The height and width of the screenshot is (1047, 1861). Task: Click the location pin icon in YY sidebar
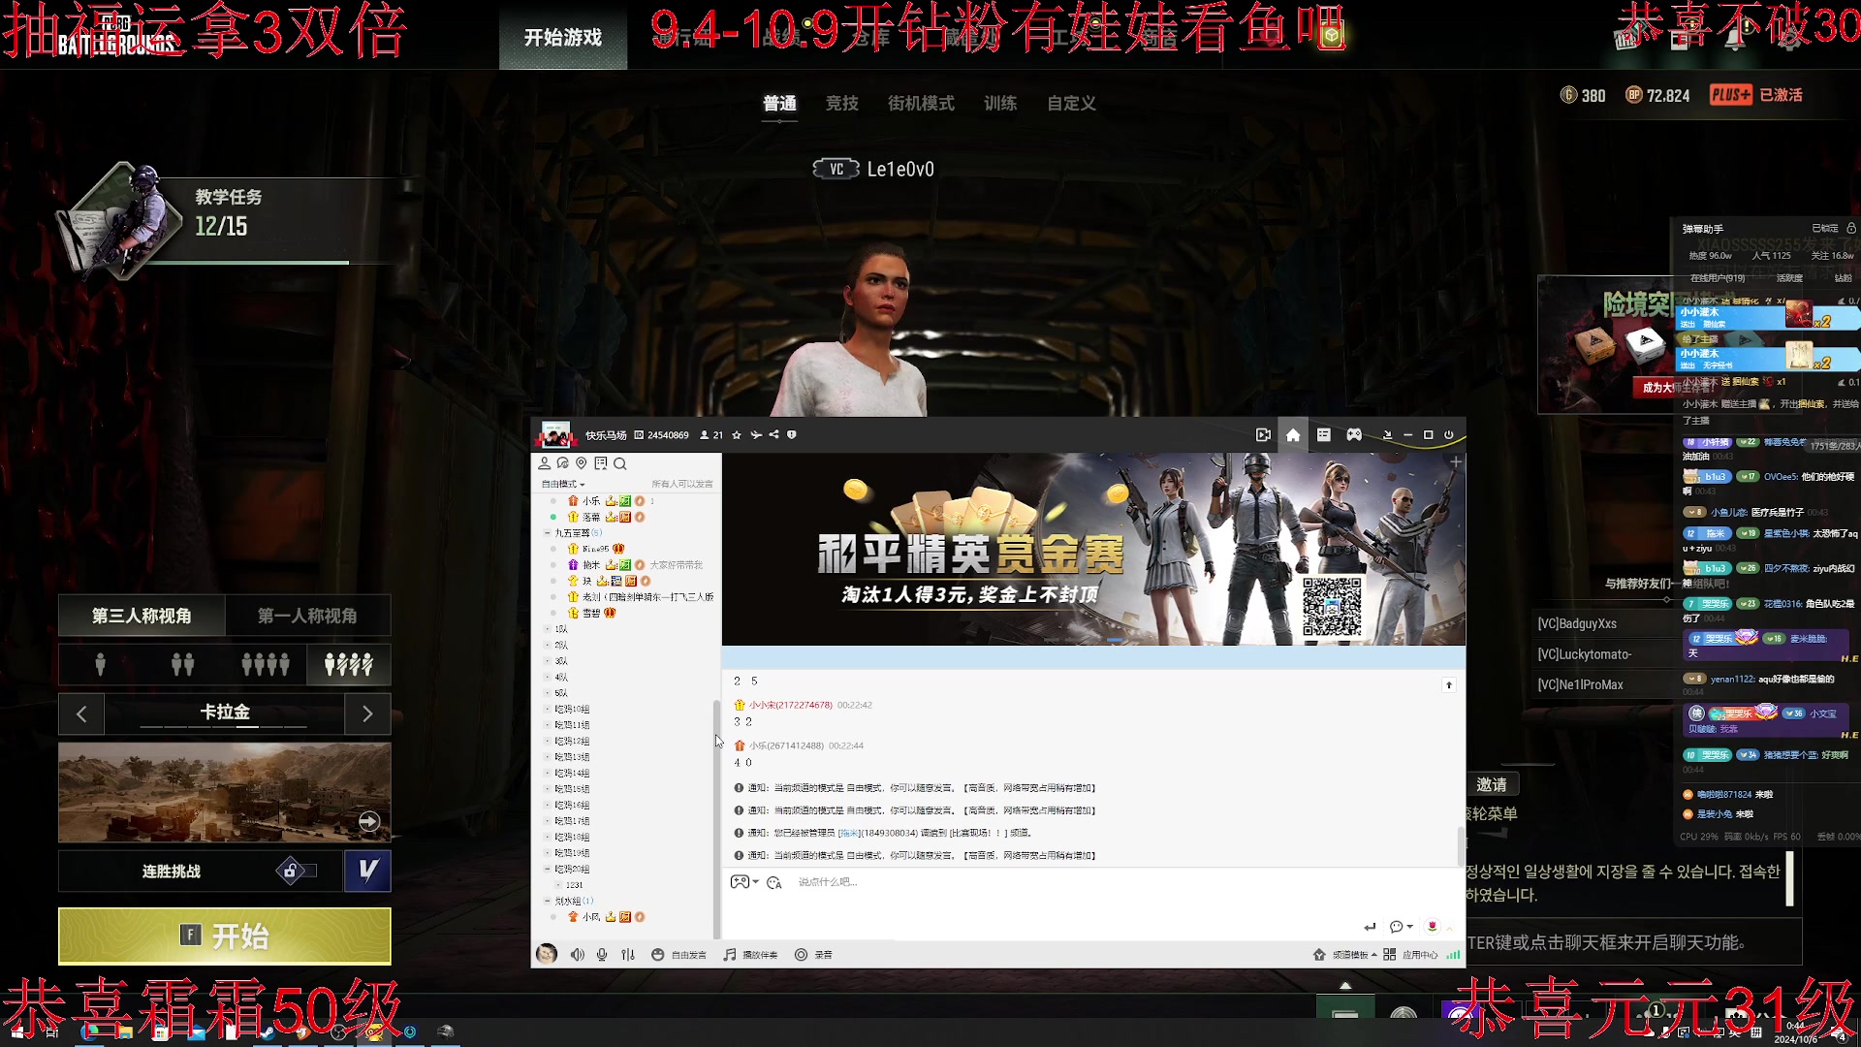tap(582, 463)
